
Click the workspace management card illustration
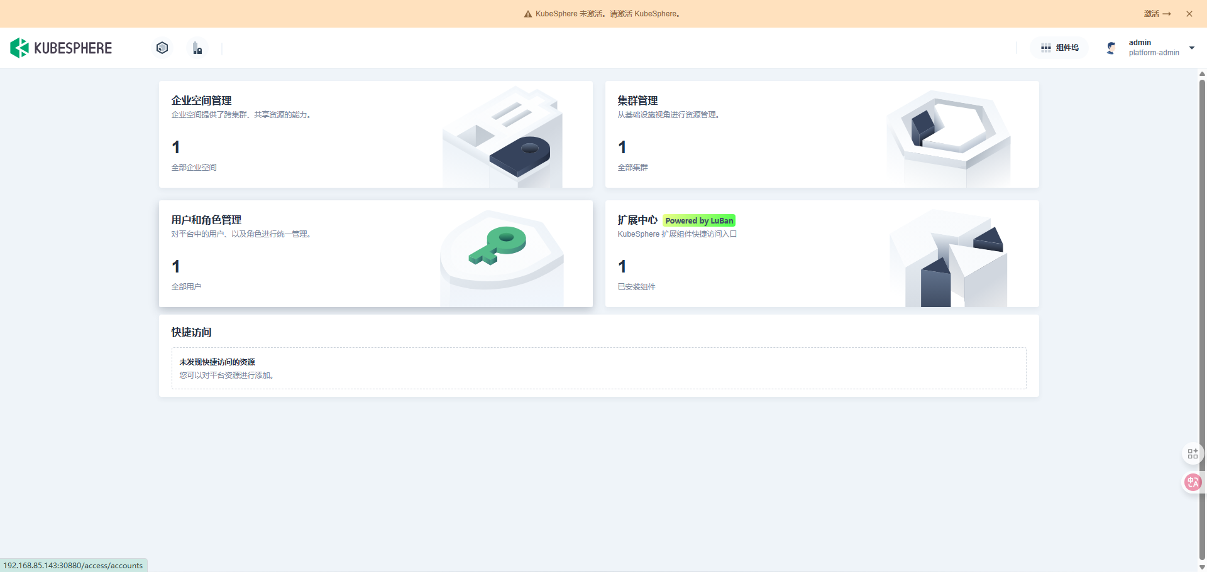(x=502, y=136)
